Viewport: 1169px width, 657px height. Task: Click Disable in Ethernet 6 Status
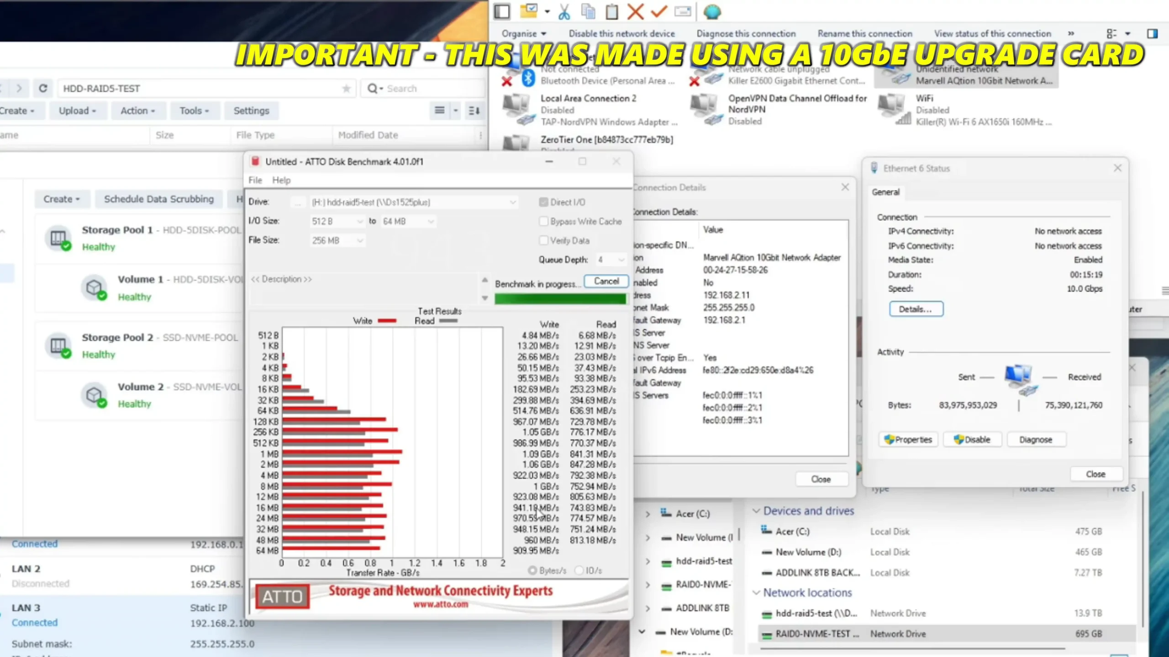[x=972, y=439]
